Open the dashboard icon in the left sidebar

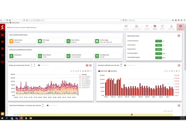click(x=3, y=35)
